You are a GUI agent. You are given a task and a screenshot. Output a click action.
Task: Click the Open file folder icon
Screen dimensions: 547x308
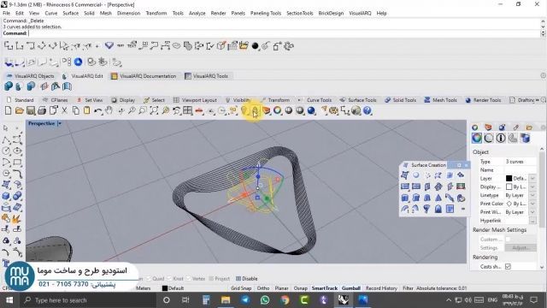coord(19,110)
